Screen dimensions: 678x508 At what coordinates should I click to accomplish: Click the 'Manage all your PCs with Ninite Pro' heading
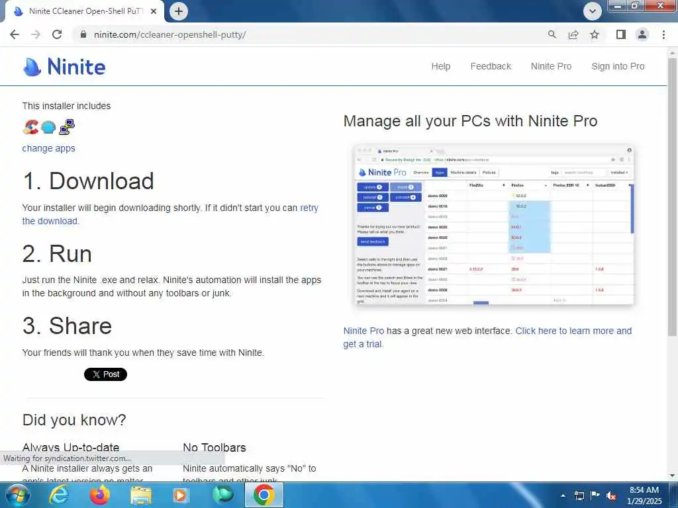(470, 121)
